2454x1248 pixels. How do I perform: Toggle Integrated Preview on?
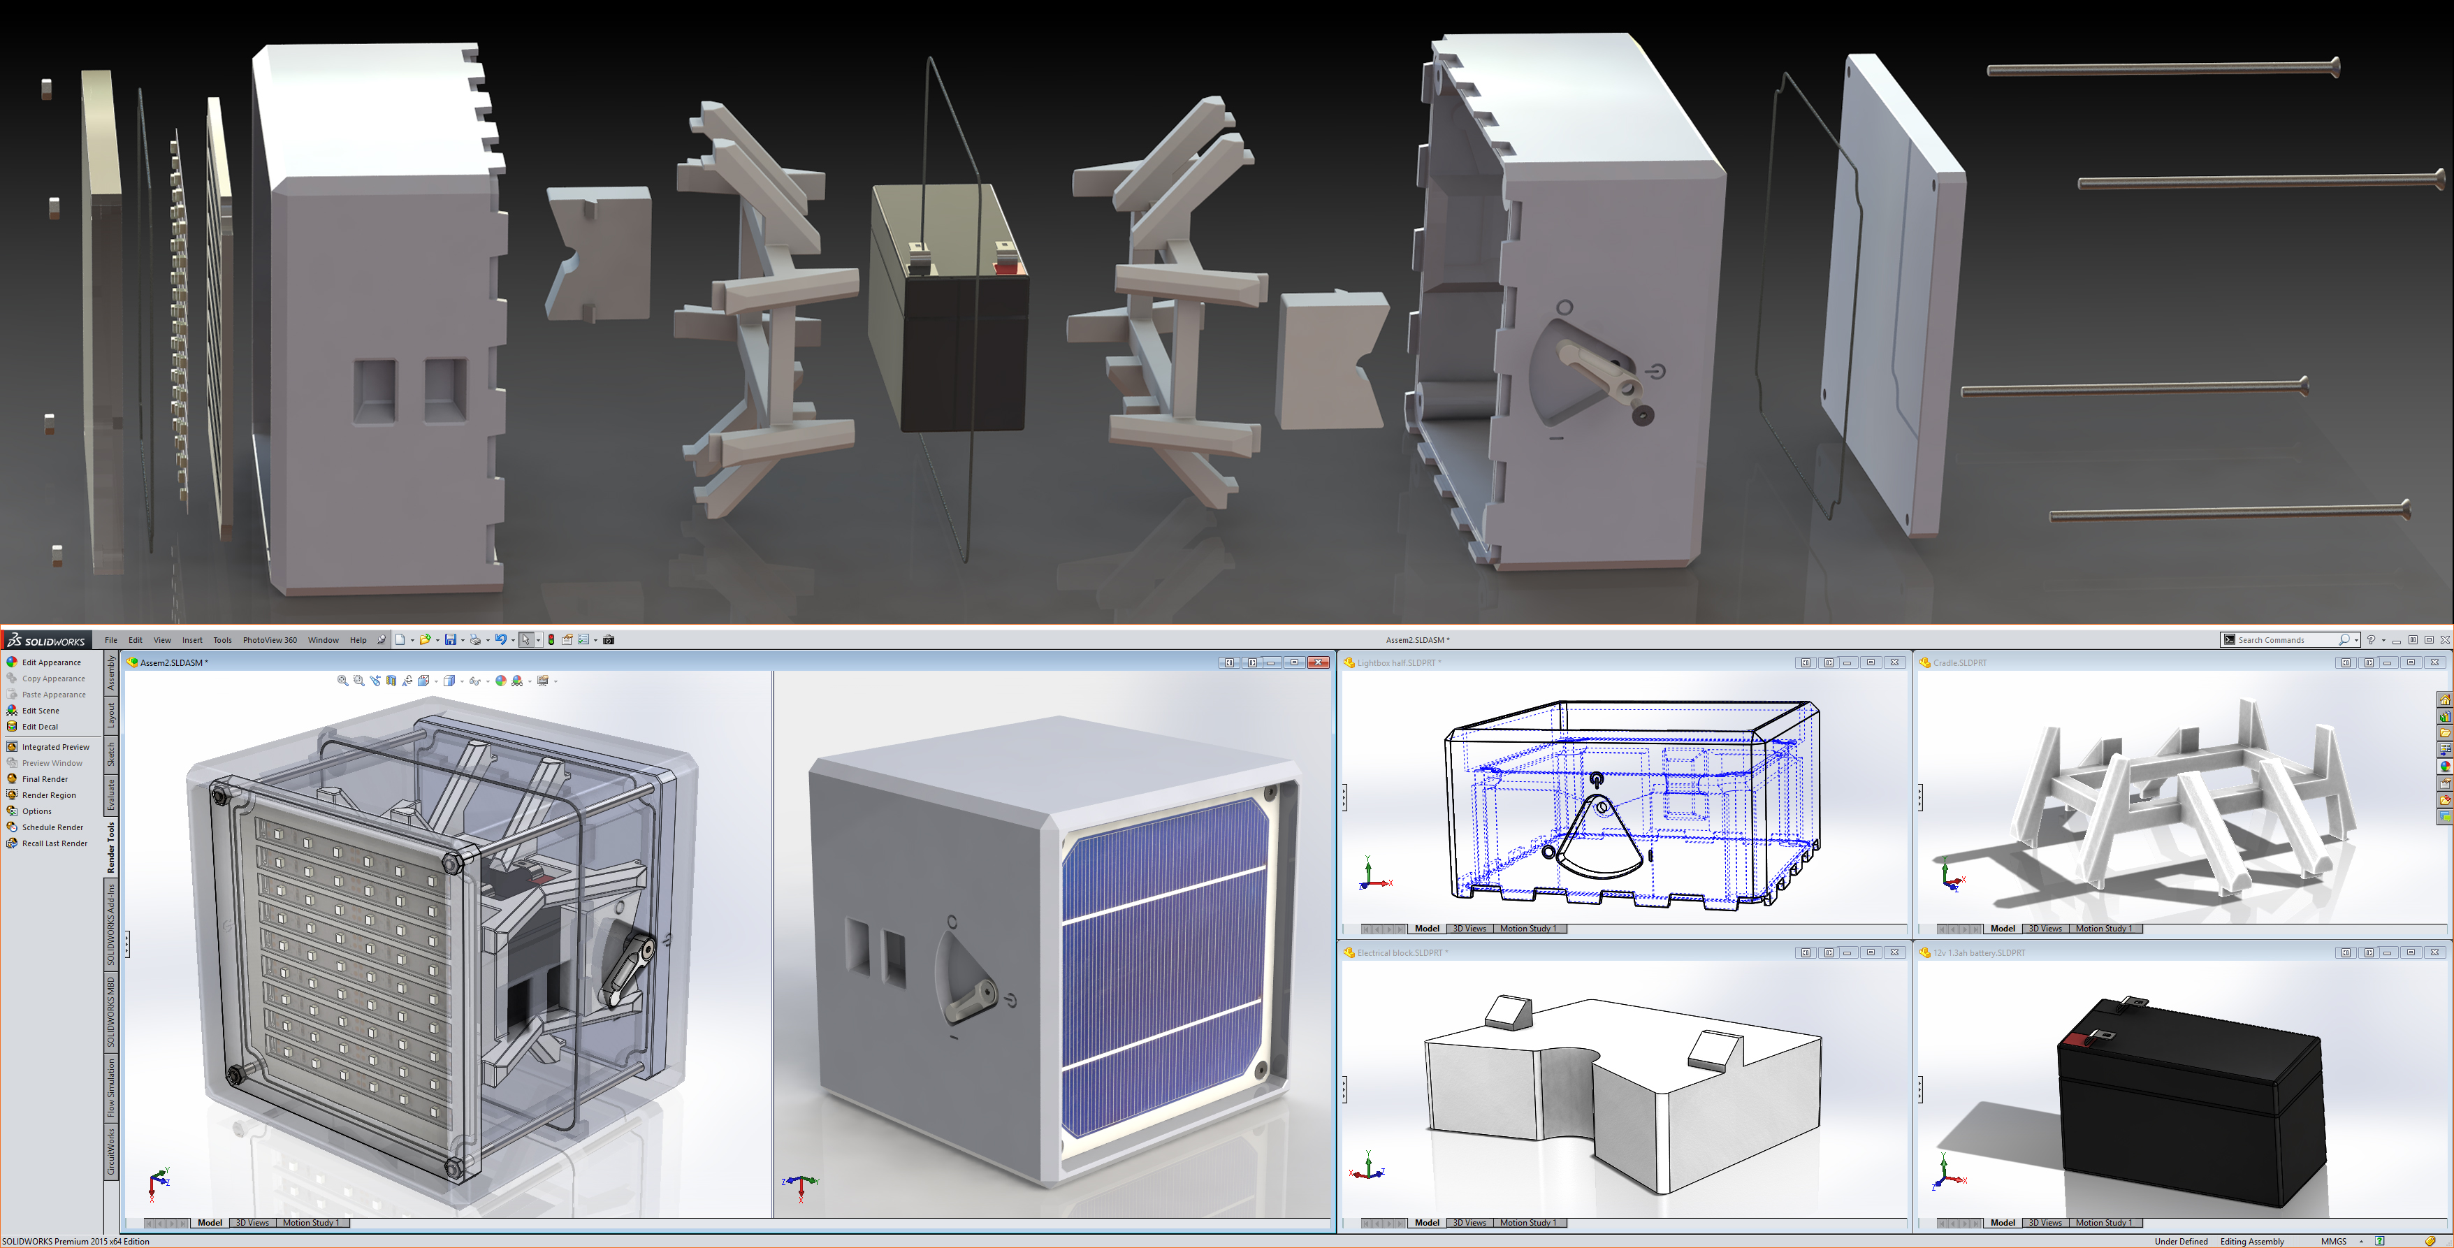[x=55, y=747]
